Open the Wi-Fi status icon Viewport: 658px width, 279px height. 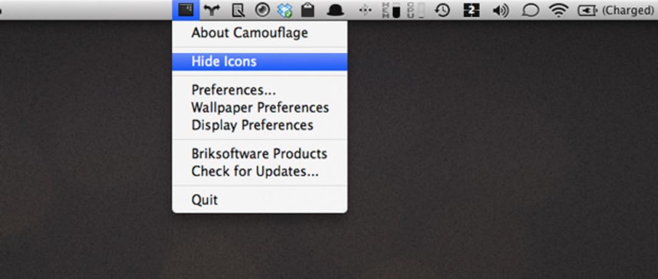pos(559,10)
